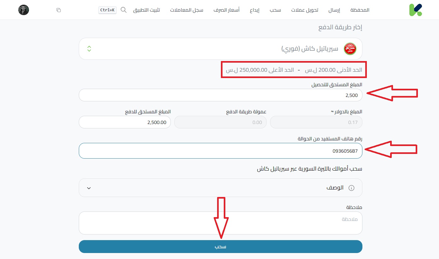The height and width of the screenshot is (259, 439).
Task: Go to إرسال send page
Action: click(x=334, y=10)
